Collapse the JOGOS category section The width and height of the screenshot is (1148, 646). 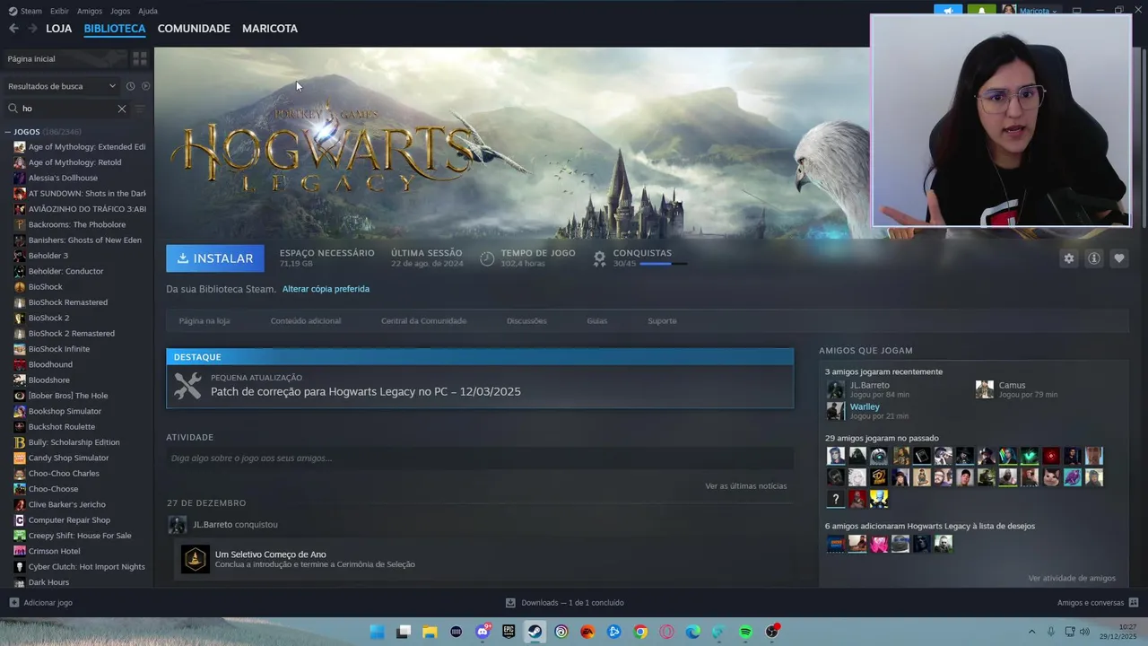click(x=8, y=132)
